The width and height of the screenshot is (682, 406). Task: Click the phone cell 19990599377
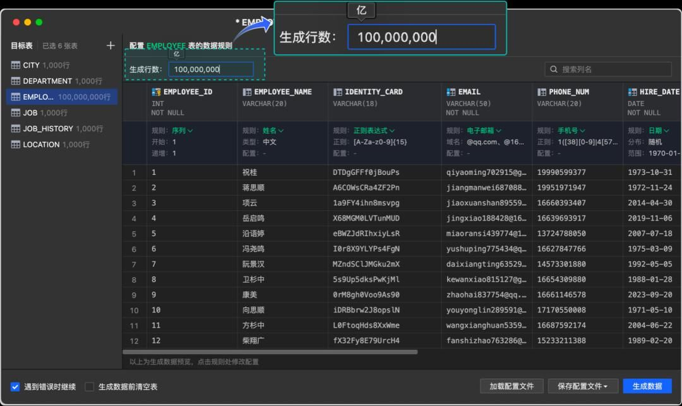(561, 172)
